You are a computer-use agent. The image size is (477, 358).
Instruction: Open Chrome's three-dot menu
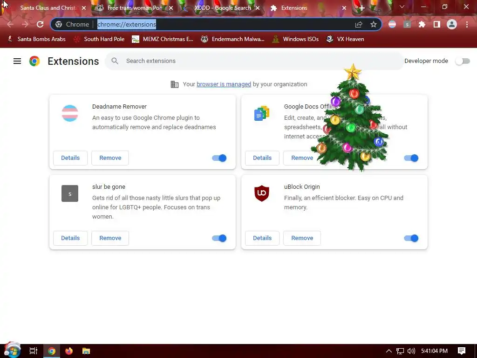pyautogui.click(x=467, y=24)
